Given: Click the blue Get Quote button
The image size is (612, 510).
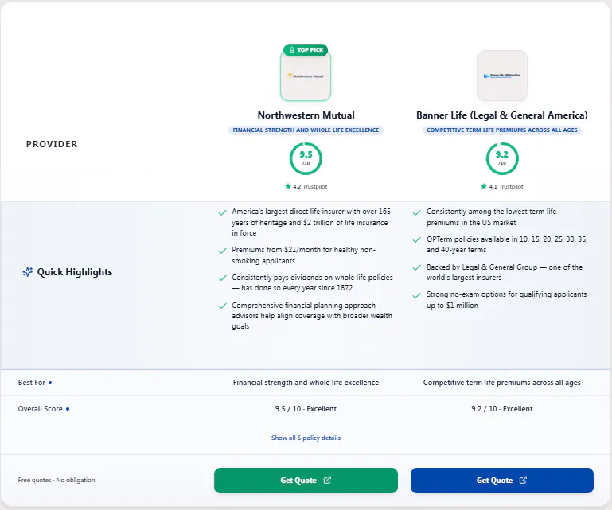Looking at the screenshot, I should pyautogui.click(x=502, y=481).
